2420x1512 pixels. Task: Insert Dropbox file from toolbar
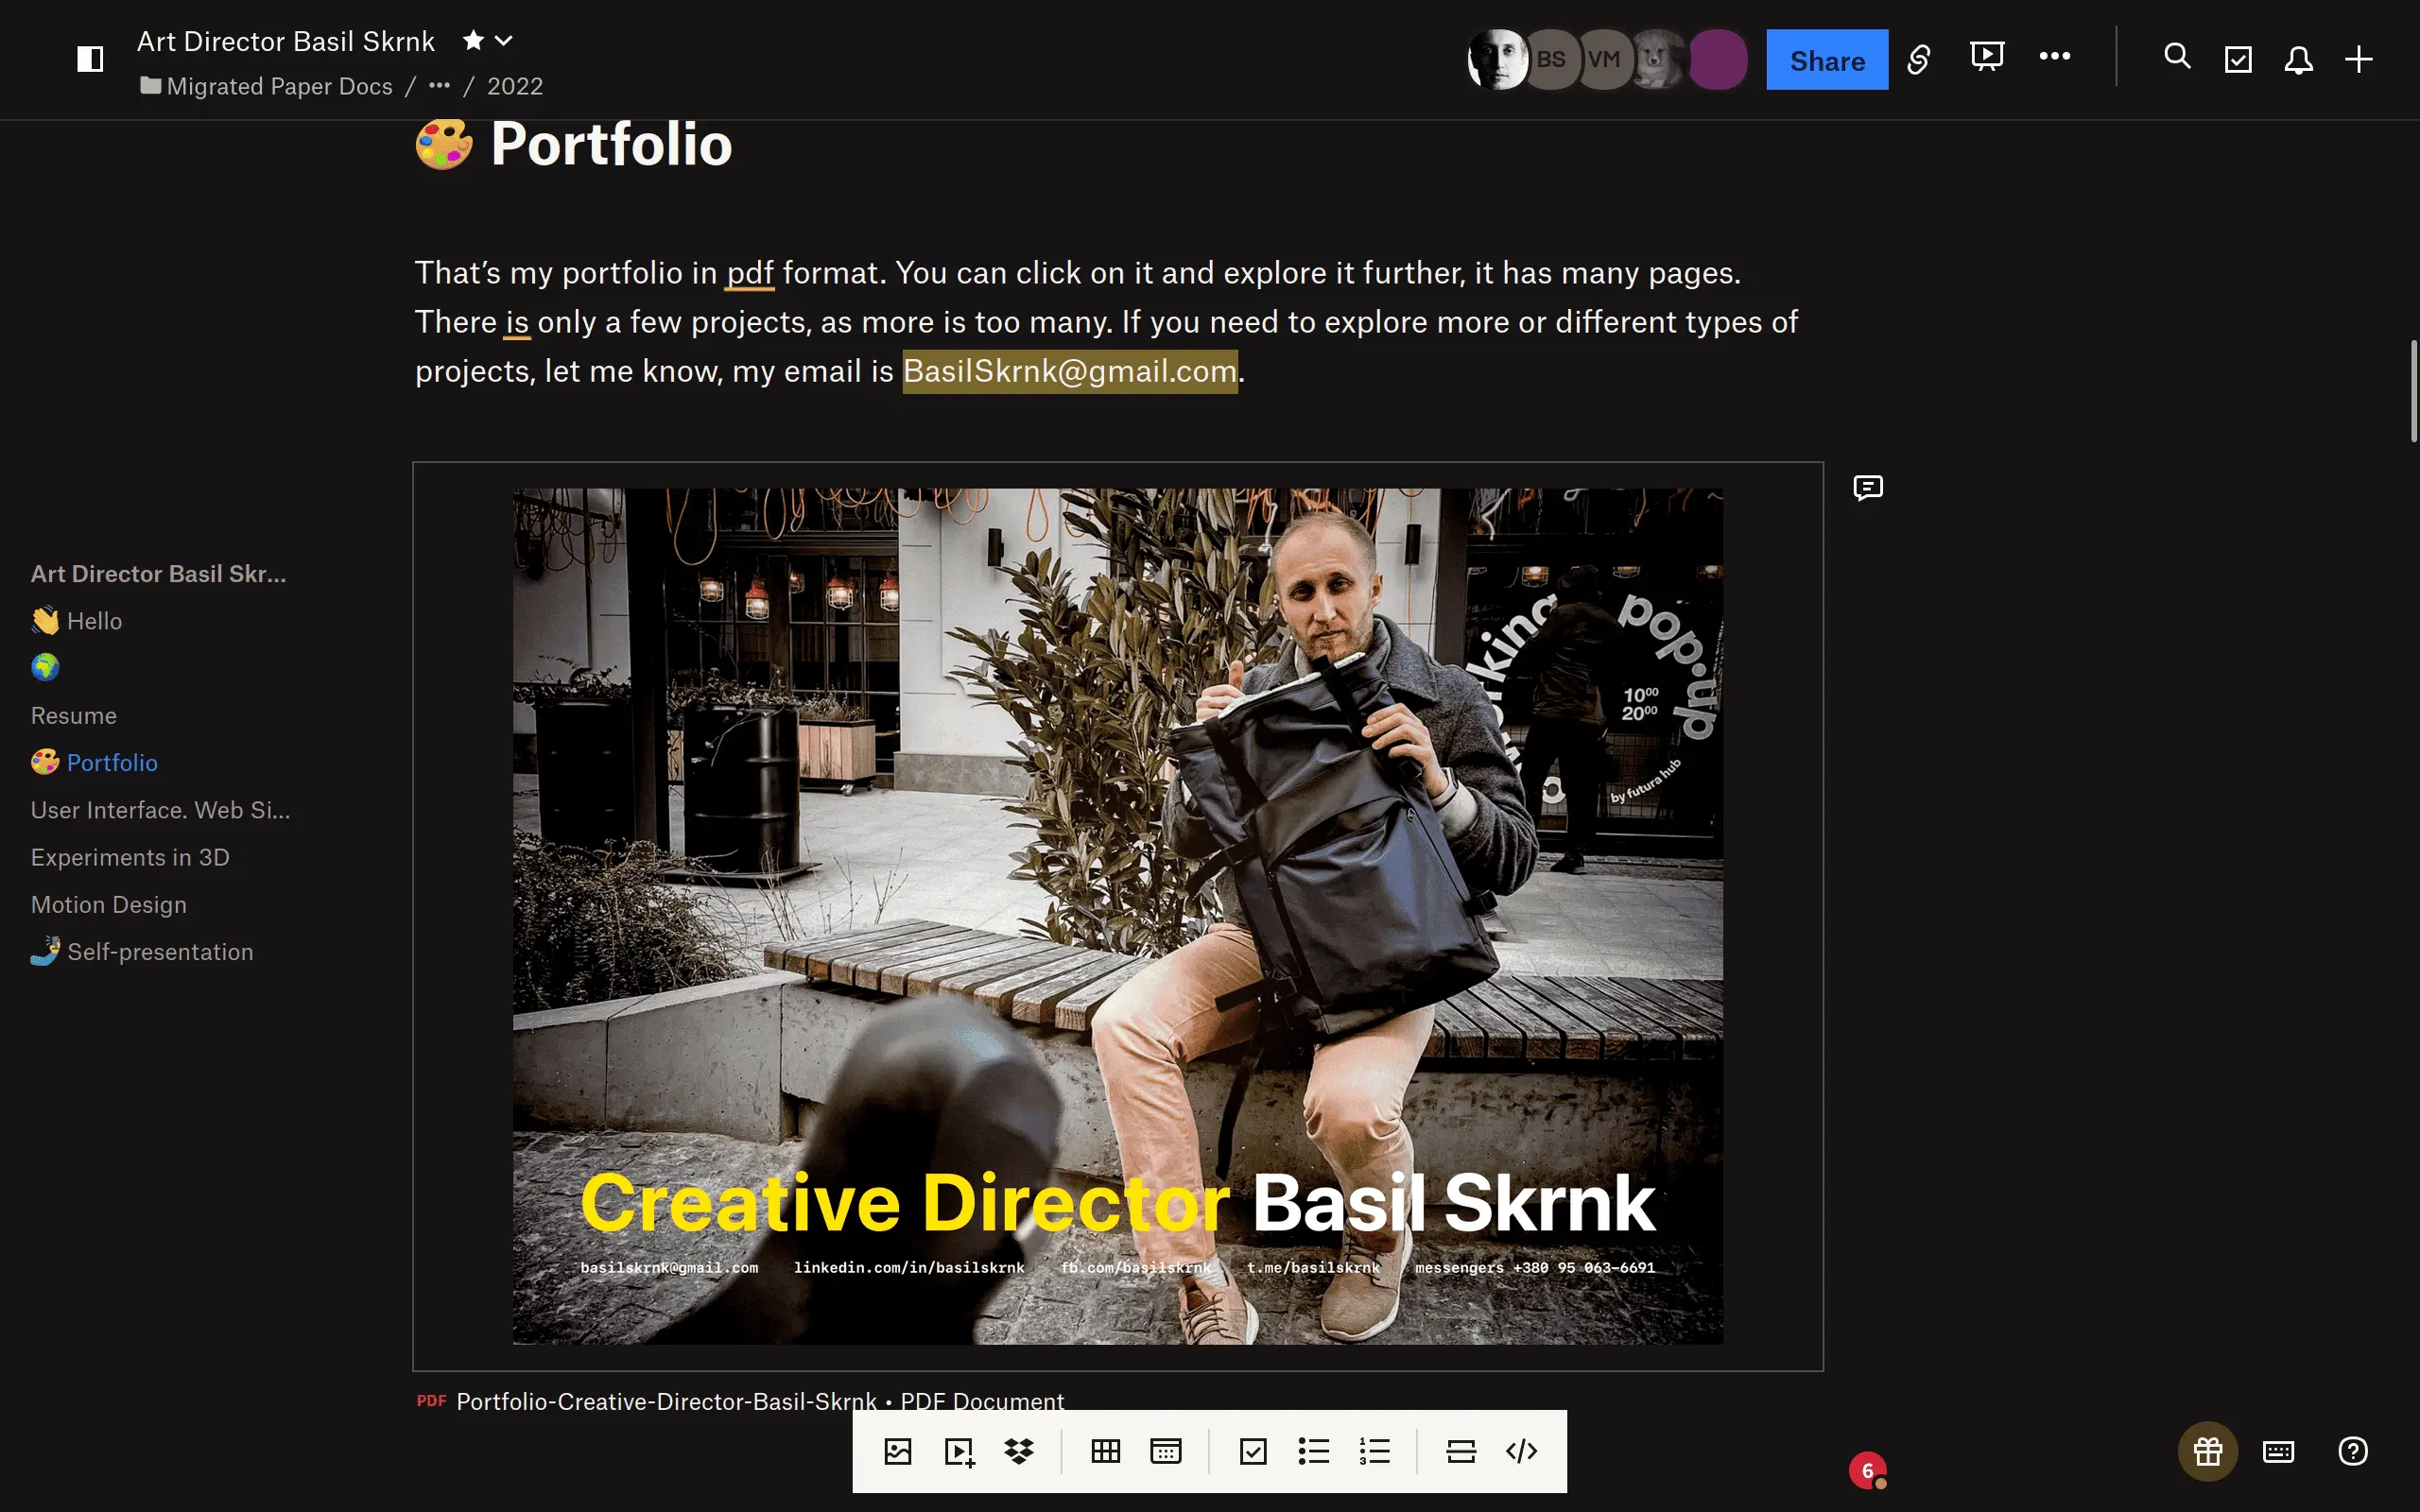(1019, 1451)
